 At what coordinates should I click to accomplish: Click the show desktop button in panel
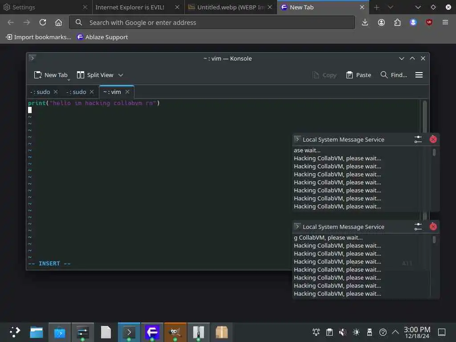point(442,332)
